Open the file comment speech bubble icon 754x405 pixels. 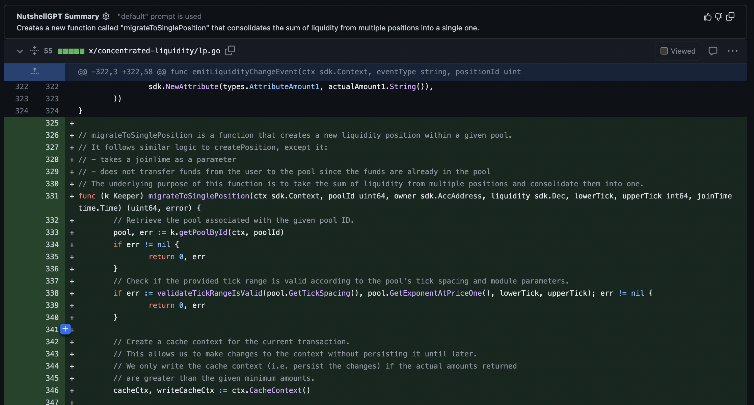[712, 51]
